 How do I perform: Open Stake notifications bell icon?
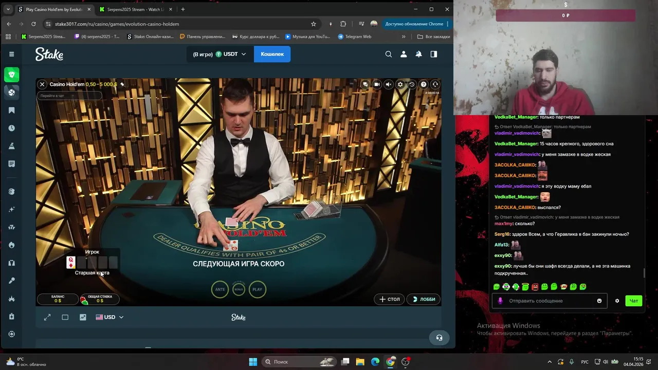pyautogui.click(x=418, y=54)
